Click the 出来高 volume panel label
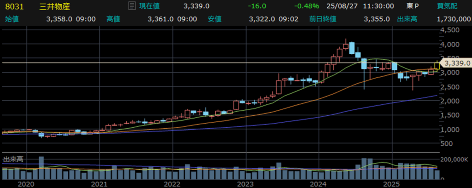Screen dimensions: 472x188 [x=13, y=159]
